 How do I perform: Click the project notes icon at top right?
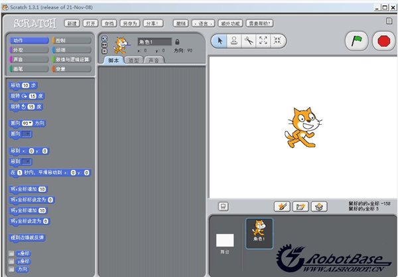tap(389, 21)
